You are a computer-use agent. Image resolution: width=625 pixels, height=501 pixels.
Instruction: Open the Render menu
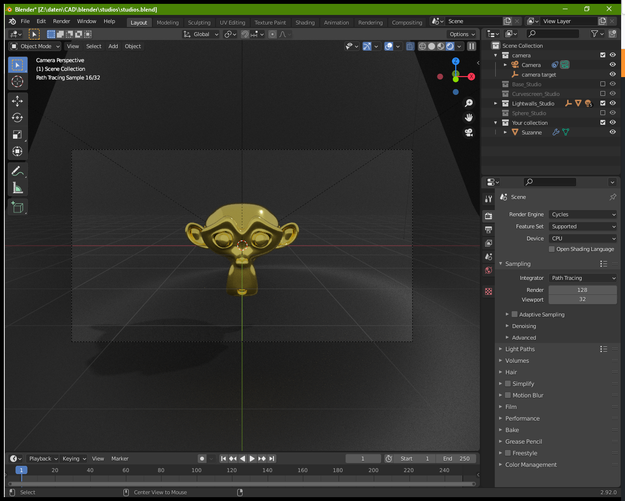coord(61,21)
